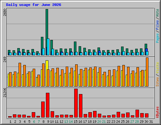Image resolution: width=161 pixels, height=125 pixels.
Task: Select the orange sites bar for day 25
Action: click(124, 76)
